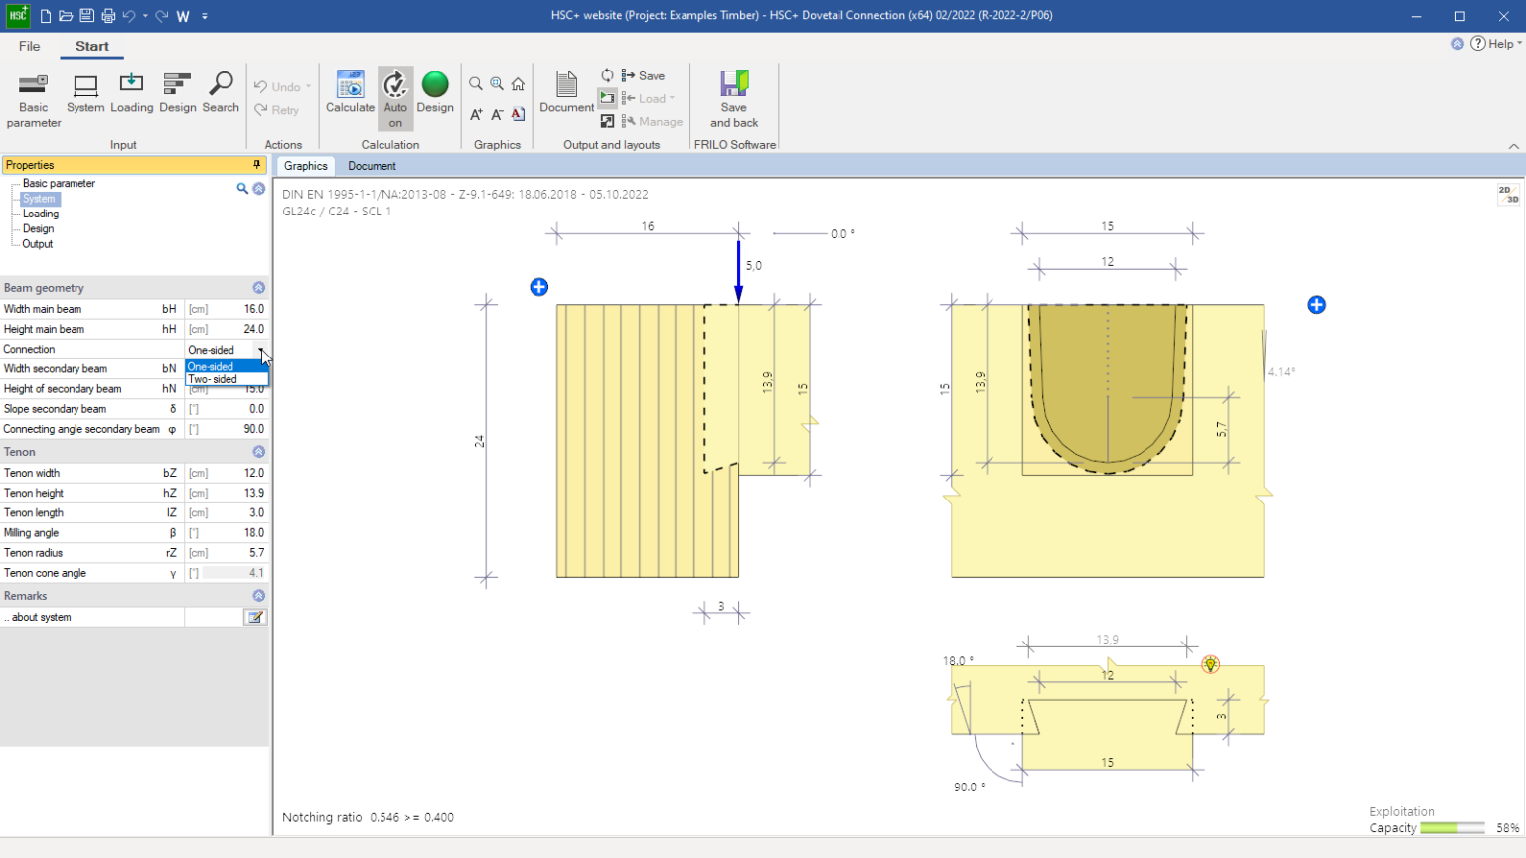Click the Undo button
The height and width of the screenshot is (858, 1526).
tap(277, 87)
